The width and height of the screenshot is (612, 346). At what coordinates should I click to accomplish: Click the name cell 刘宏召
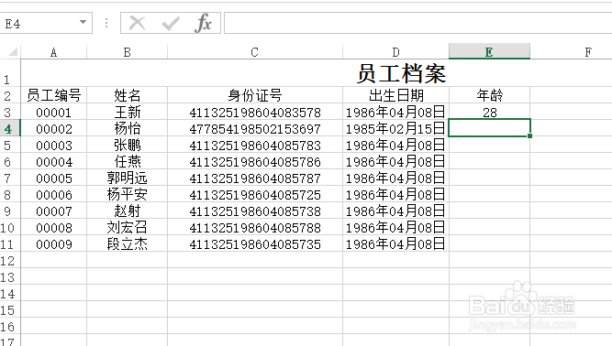click(x=128, y=227)
